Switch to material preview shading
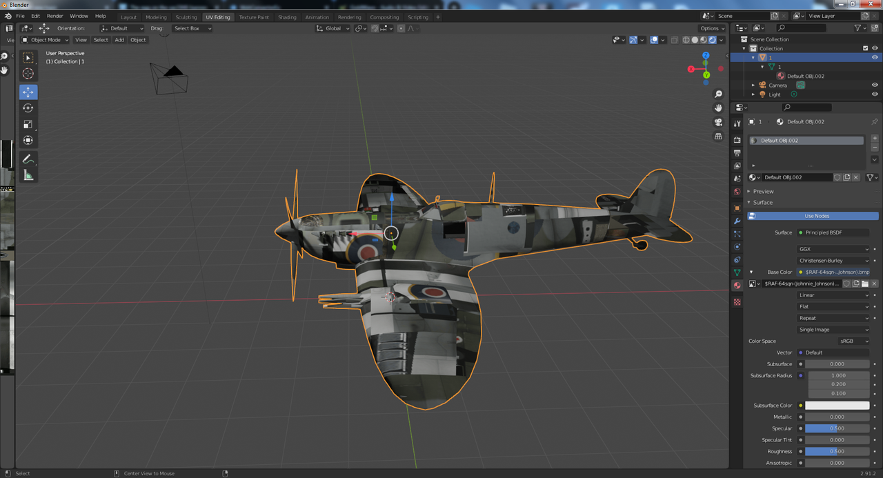The width and height of the screenshot is (883, 478). (x=704, y=40)
